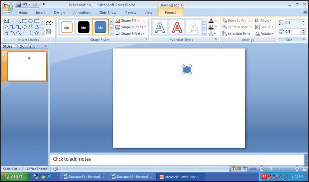Viewport: 309px width, 182px height.
Task: Open the Align dropdown menu
Action: coord(263,21)
